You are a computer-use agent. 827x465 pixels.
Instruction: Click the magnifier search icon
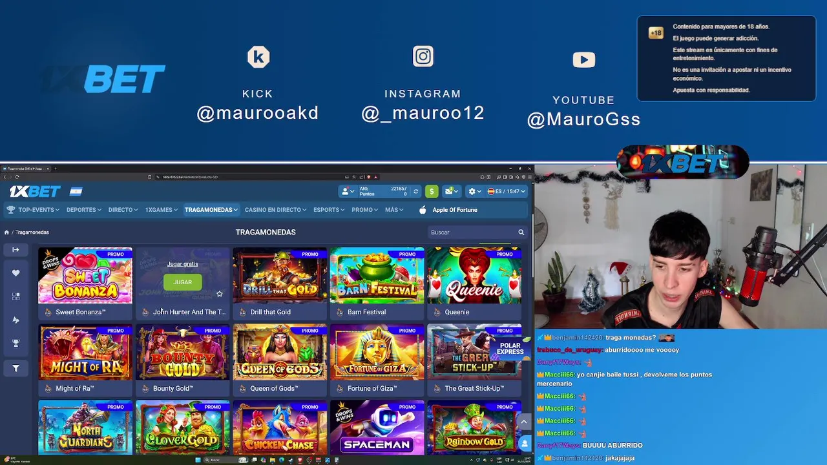click(x=521, y=232)
